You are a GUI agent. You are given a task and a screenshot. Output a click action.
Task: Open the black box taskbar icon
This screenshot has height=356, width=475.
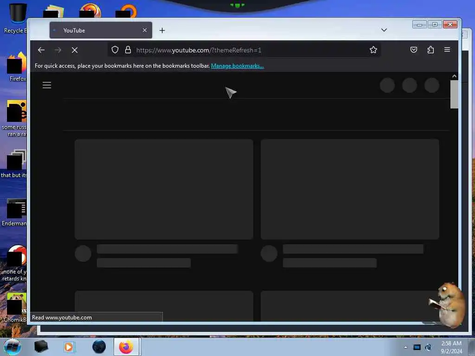41,347
